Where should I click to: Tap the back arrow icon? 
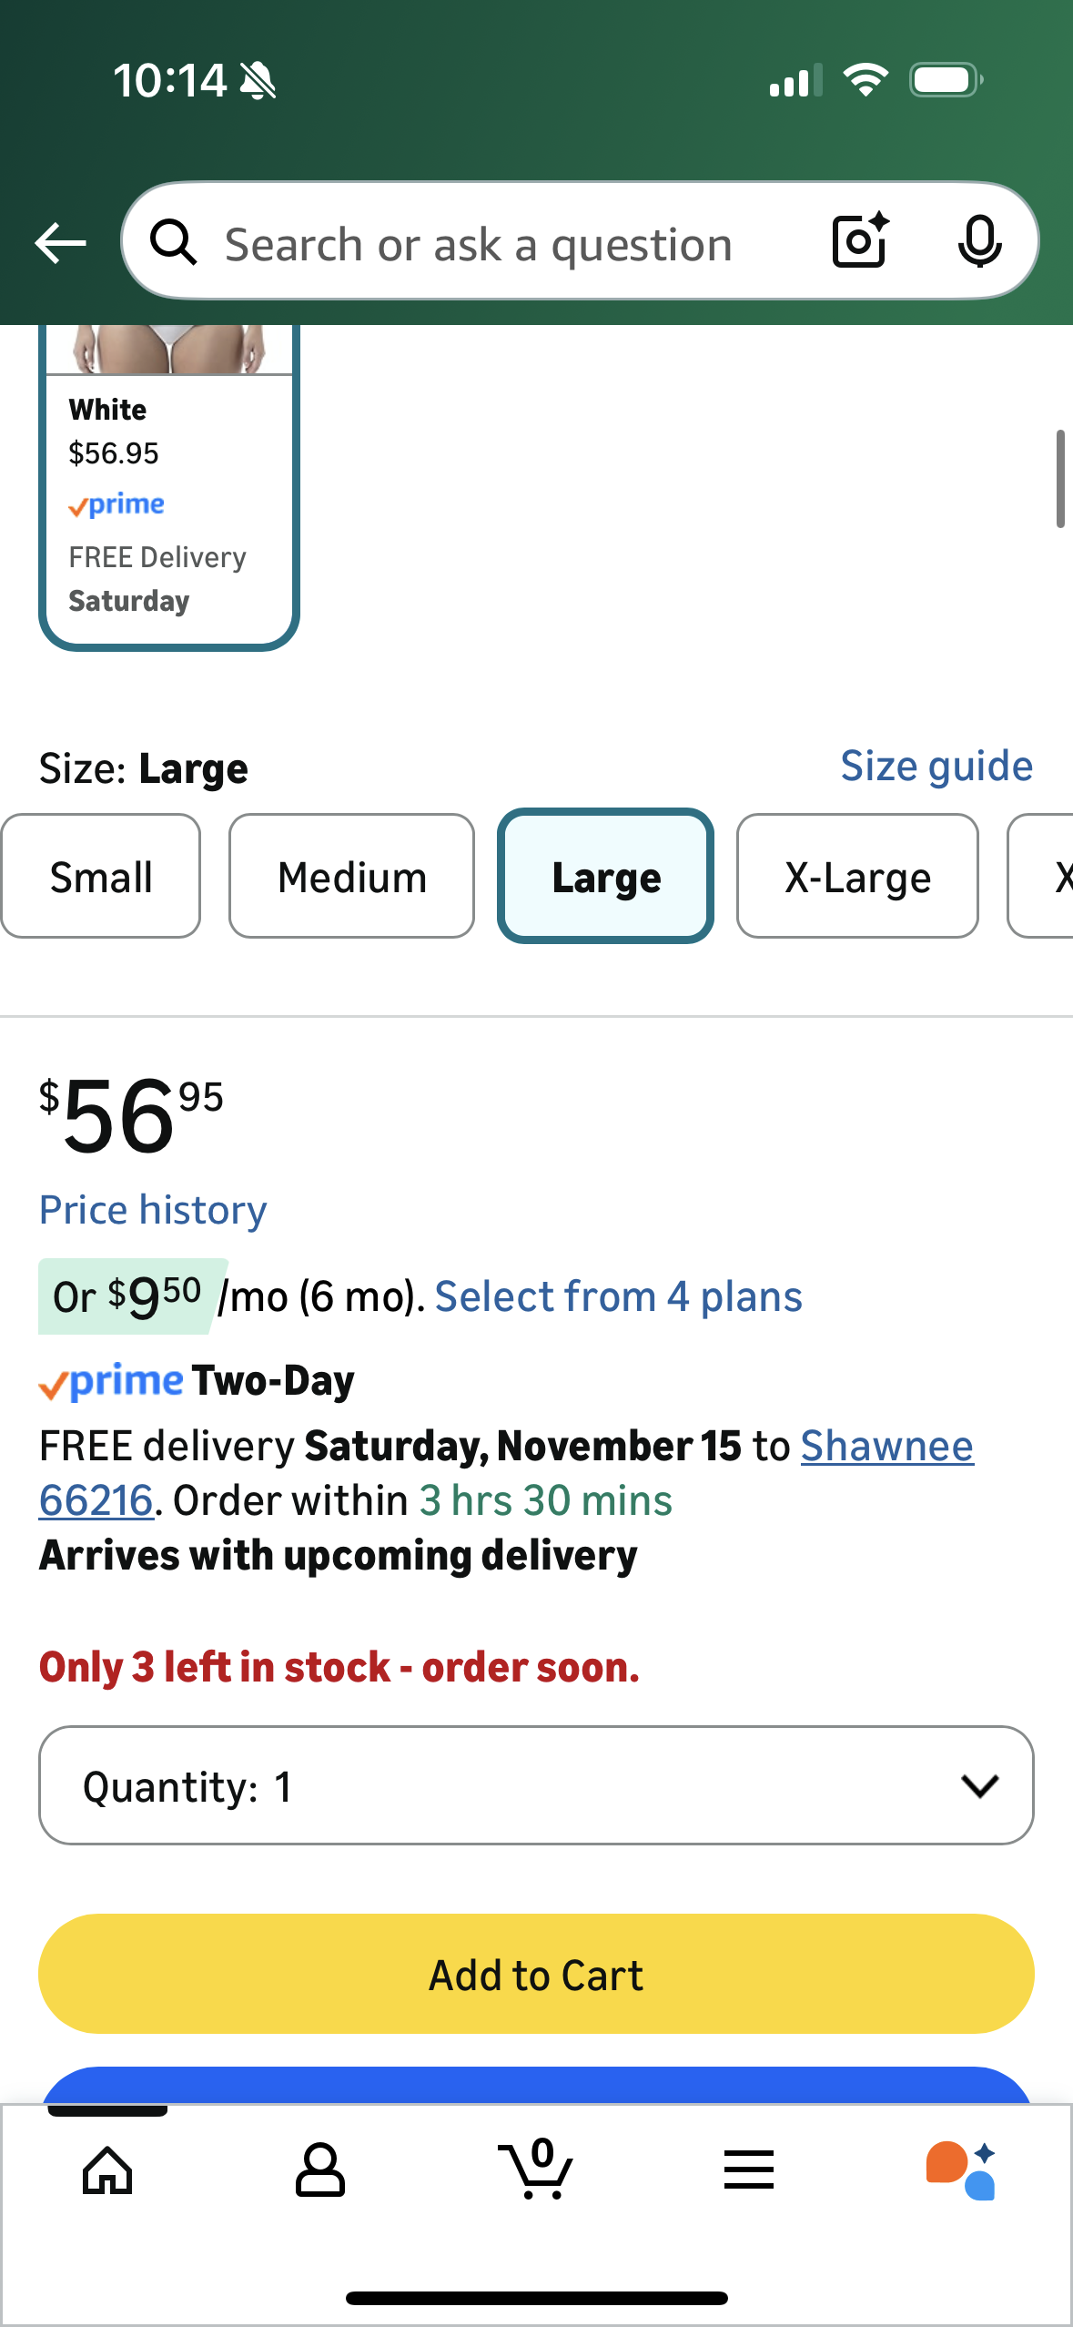[x=60, y=243]
